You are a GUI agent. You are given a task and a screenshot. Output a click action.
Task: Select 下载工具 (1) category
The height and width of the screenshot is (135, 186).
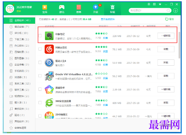coord(19,39)
